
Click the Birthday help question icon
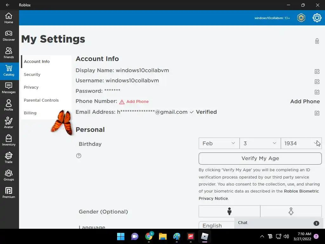[x=79, y=156]
